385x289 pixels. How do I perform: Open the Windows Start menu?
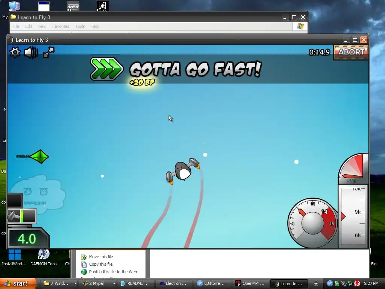17,283
